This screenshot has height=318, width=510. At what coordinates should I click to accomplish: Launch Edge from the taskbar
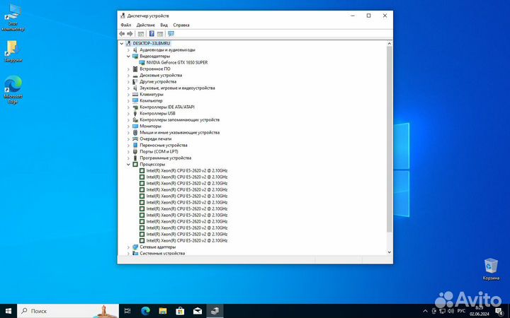tap(145, 311)
